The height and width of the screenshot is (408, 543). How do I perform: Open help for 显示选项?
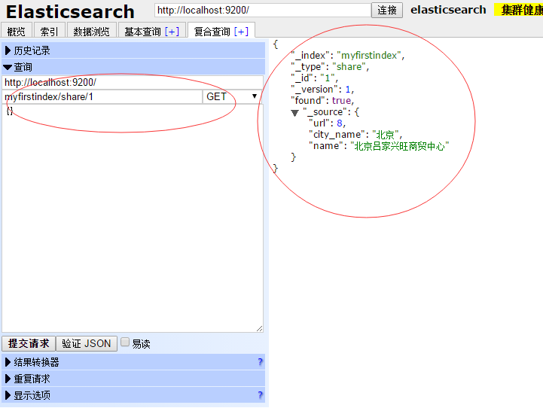[x=260, y=395]
